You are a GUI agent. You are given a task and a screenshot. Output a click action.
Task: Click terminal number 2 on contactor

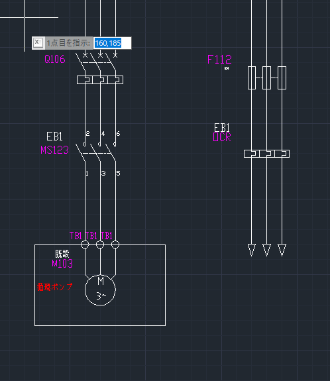87,134
